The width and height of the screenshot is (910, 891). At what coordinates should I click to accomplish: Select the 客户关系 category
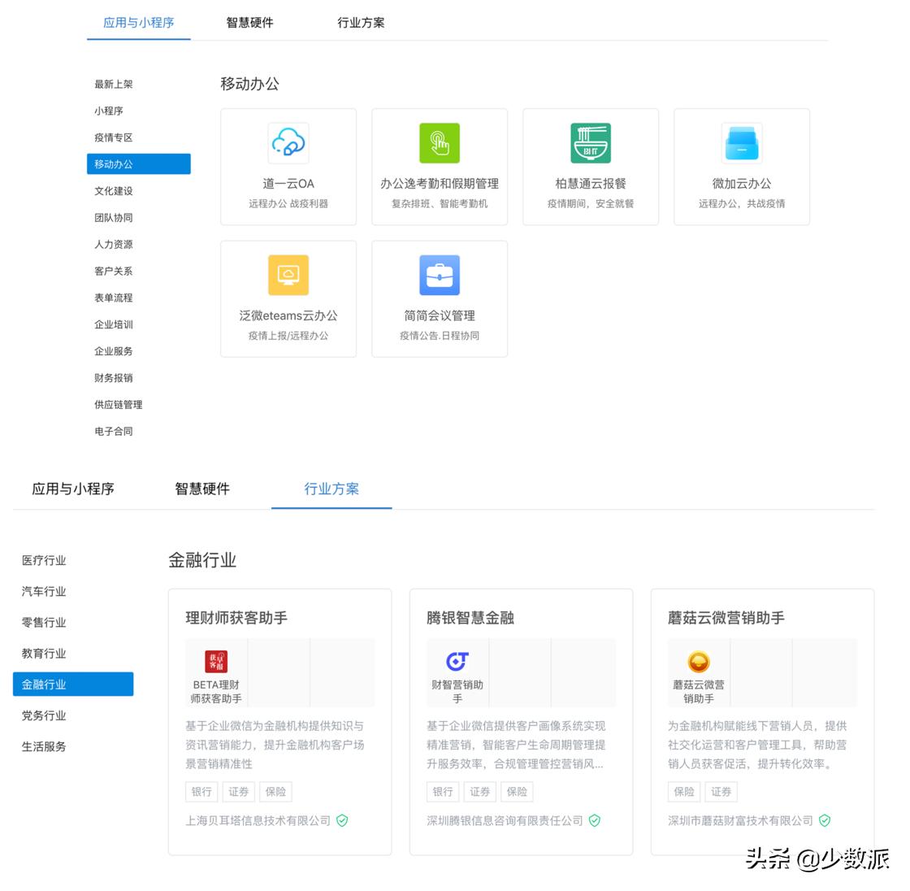coord(113,271)
